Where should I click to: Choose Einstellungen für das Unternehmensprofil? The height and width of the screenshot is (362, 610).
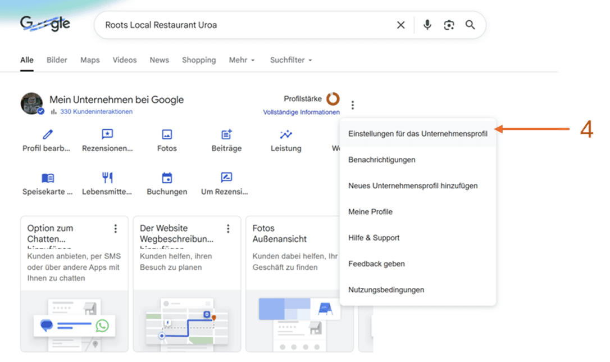point(418,134)
